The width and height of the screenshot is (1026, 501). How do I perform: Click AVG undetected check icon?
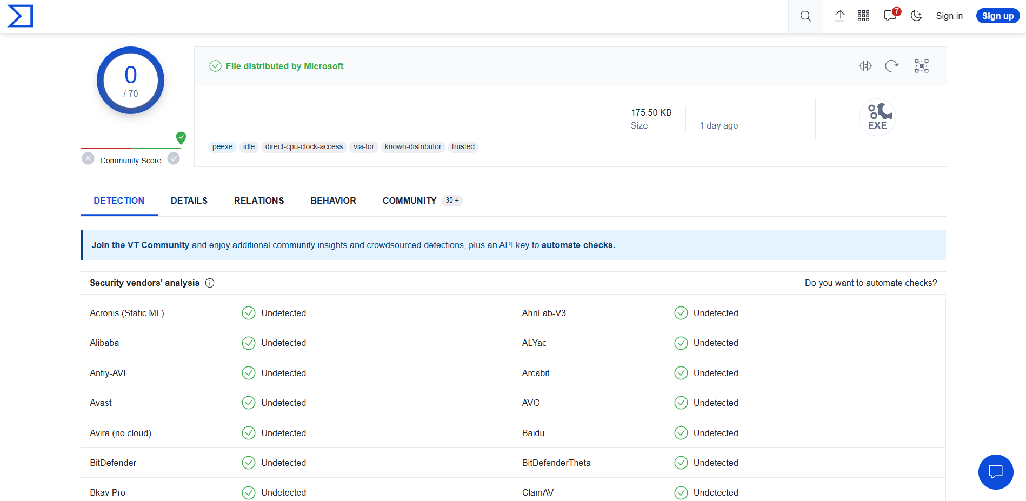(681, 403)
